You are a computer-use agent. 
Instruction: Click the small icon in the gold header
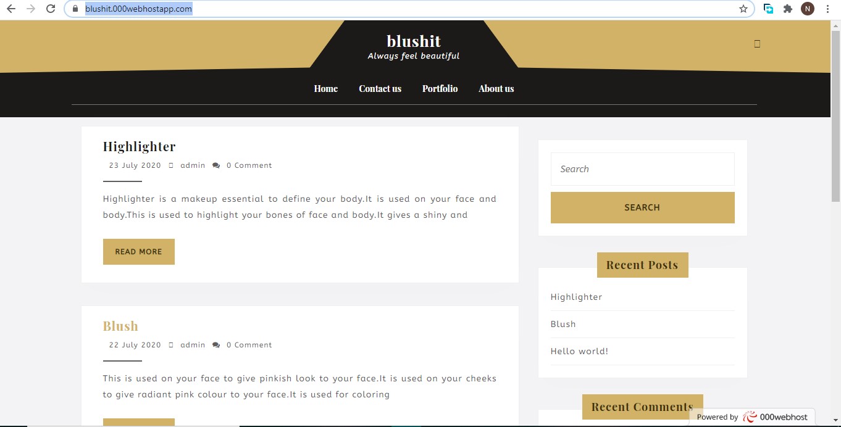(757, 44)
